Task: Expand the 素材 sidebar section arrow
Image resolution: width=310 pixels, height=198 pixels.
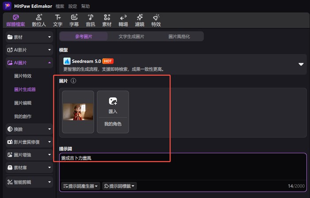Action: coord(49,37)
